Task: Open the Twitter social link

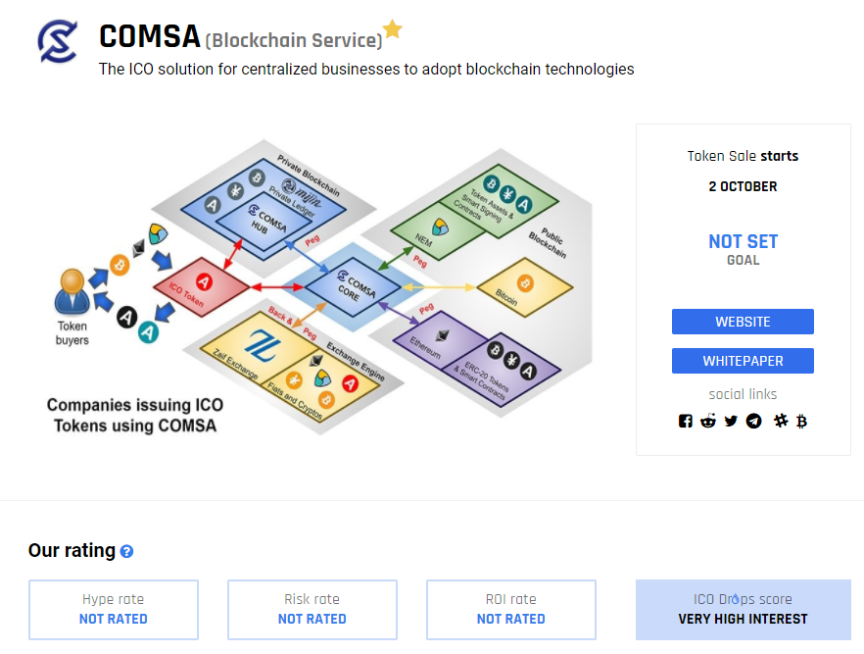Action: point(731,421)
